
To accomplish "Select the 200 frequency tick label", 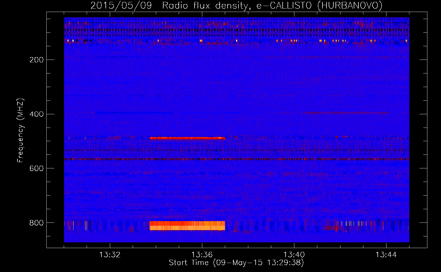I will [x=36, y=60].
